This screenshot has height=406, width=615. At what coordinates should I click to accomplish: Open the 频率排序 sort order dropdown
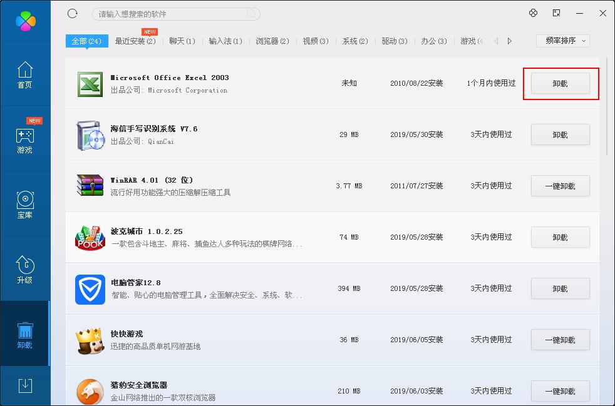pos(562,40)
